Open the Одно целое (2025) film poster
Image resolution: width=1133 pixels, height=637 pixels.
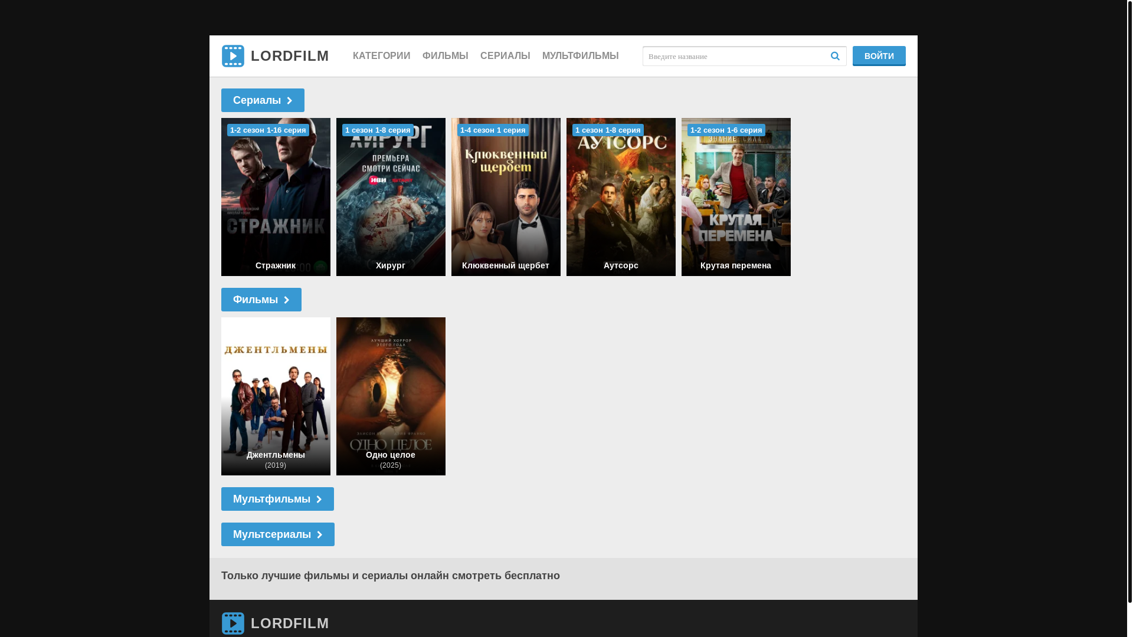point(391,396)
